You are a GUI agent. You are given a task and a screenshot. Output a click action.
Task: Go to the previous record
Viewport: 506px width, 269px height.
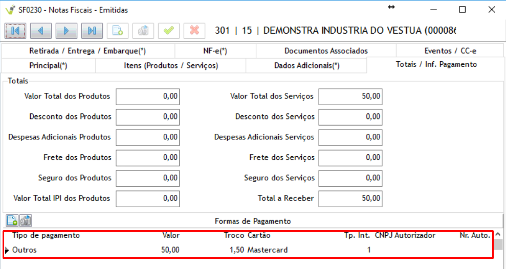(x=41, y=31)
